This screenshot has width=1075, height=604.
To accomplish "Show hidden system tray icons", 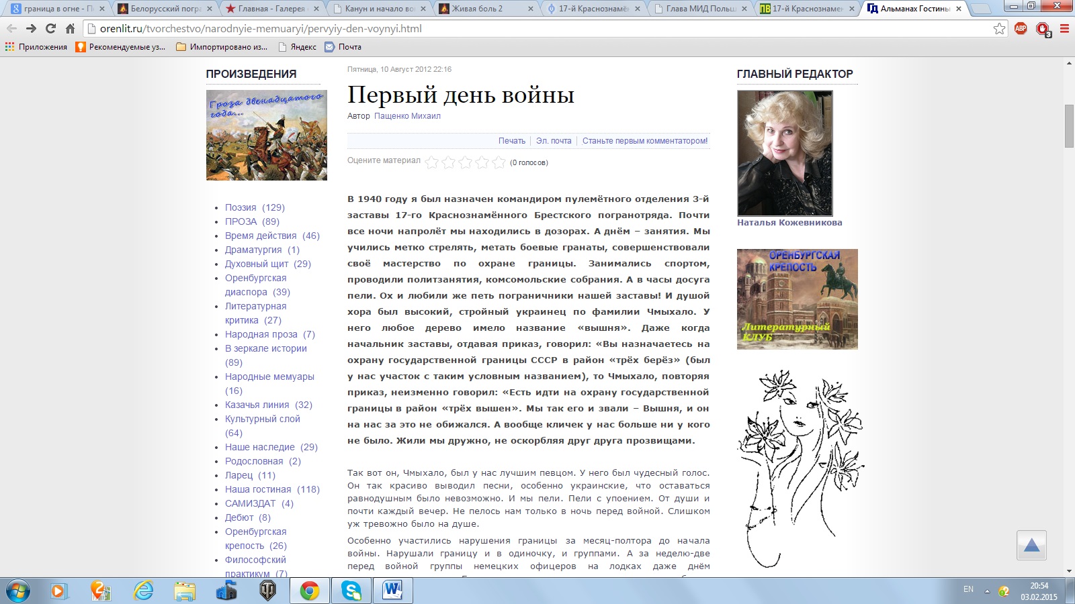I will pos(987,591).
